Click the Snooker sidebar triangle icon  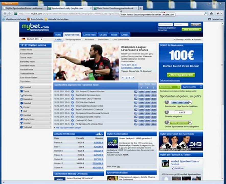click(x=21, y=123)
